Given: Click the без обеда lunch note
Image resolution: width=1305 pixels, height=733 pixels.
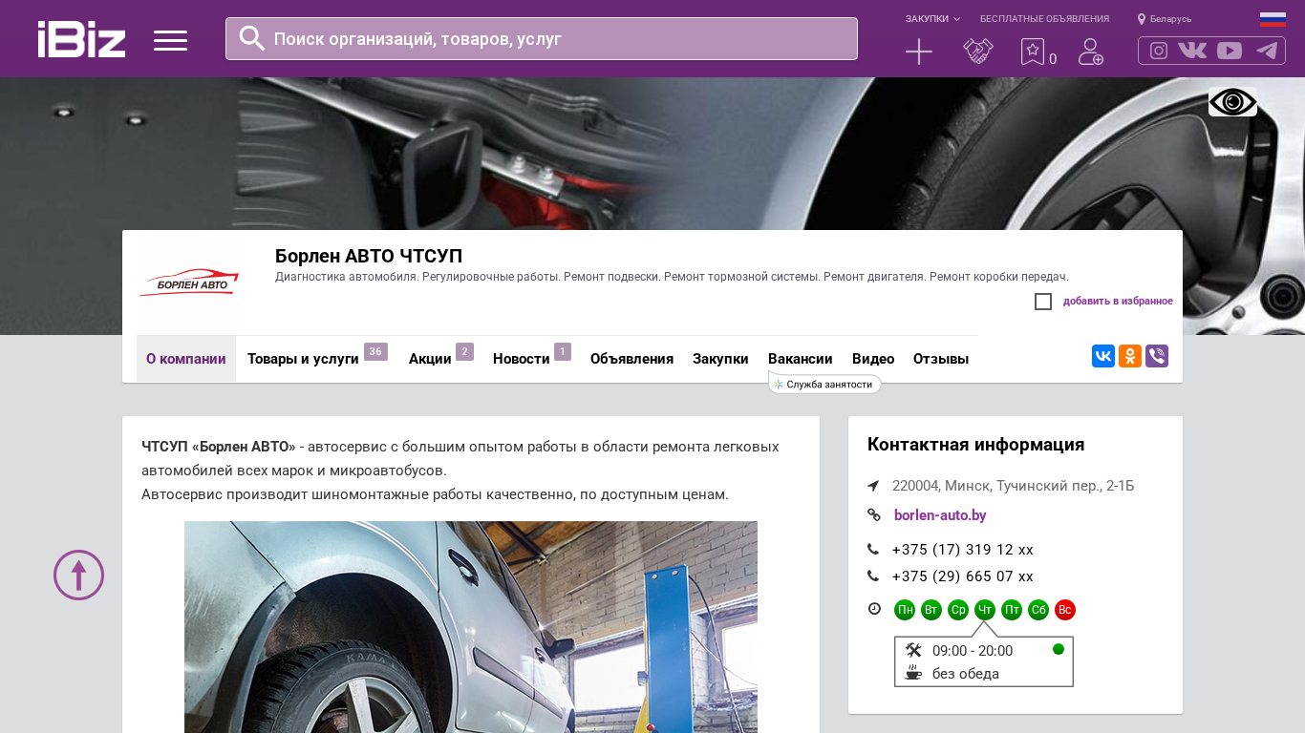Looking at the screenshot, I should coord(966,674).
